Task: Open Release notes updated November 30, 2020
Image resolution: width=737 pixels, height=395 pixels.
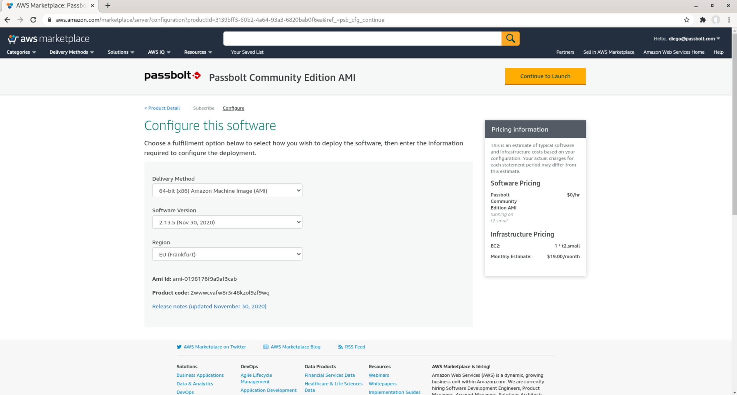Action: pyautogui.click(x=209, y=306)
